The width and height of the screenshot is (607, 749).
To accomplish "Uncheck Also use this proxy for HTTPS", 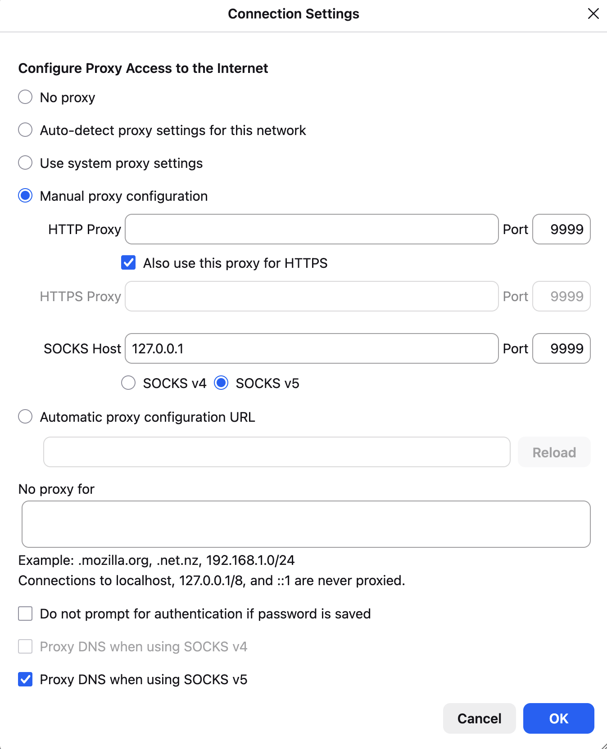I will [128, 262].
